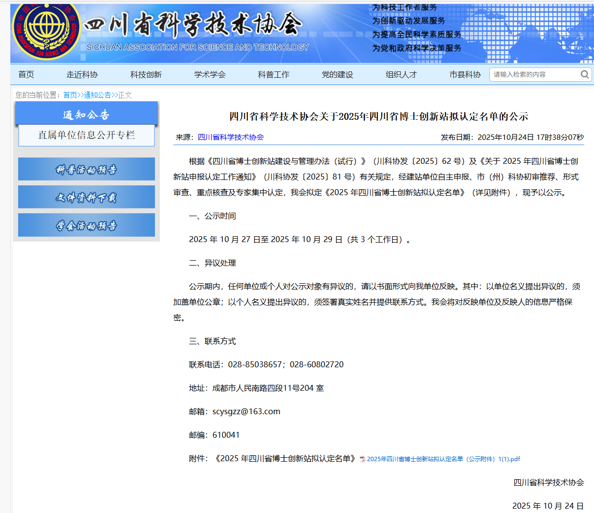Open the 学术学会 menu item
The image size is (594, 513).
(209, 74)
